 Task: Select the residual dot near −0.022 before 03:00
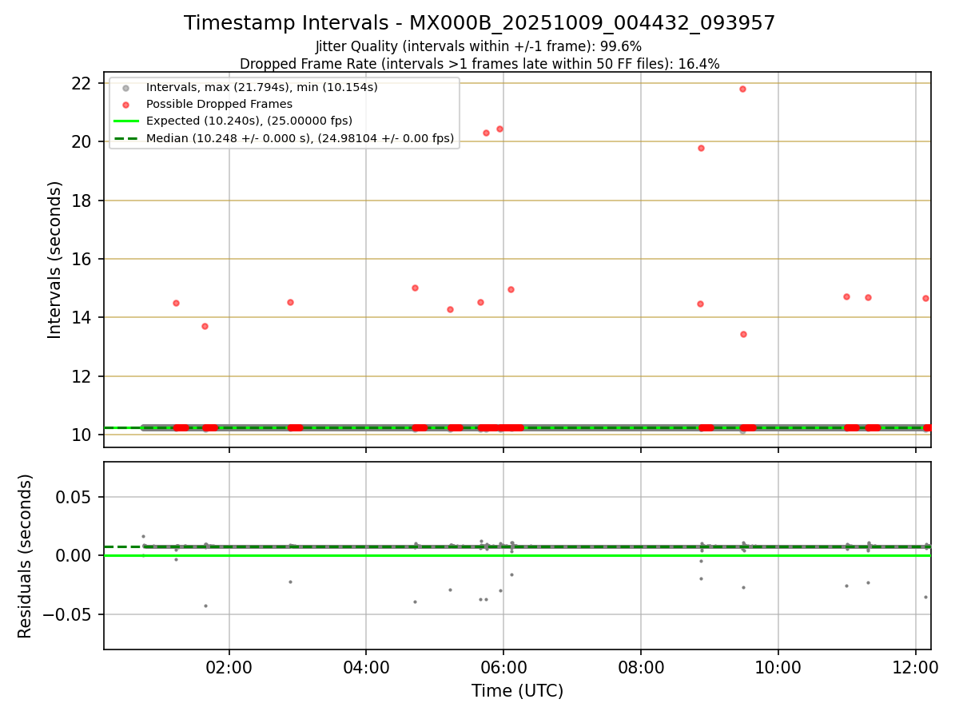290,582
